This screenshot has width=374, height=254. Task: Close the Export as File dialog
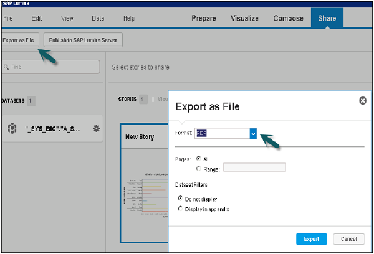pos(363,100)
